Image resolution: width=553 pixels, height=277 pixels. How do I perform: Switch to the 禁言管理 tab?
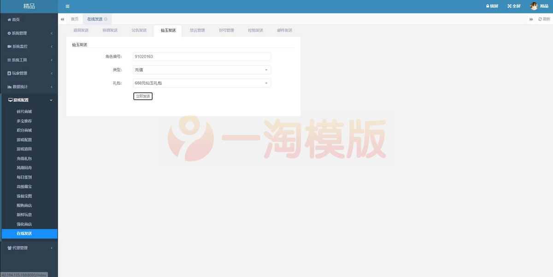pyautogui.click(x=198, y=29)
